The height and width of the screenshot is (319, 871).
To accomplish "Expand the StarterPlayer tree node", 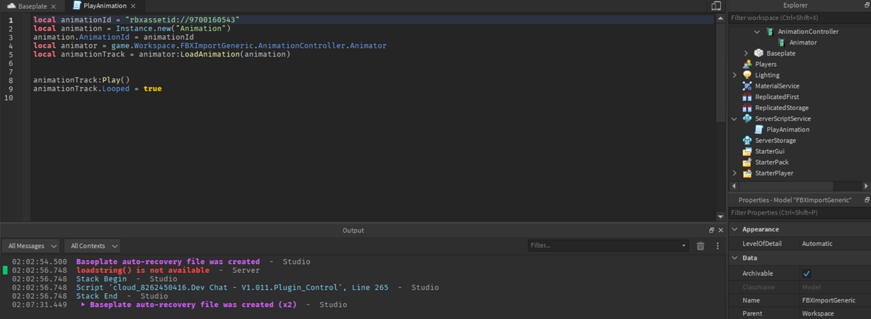I will click(x=734, y=173).
